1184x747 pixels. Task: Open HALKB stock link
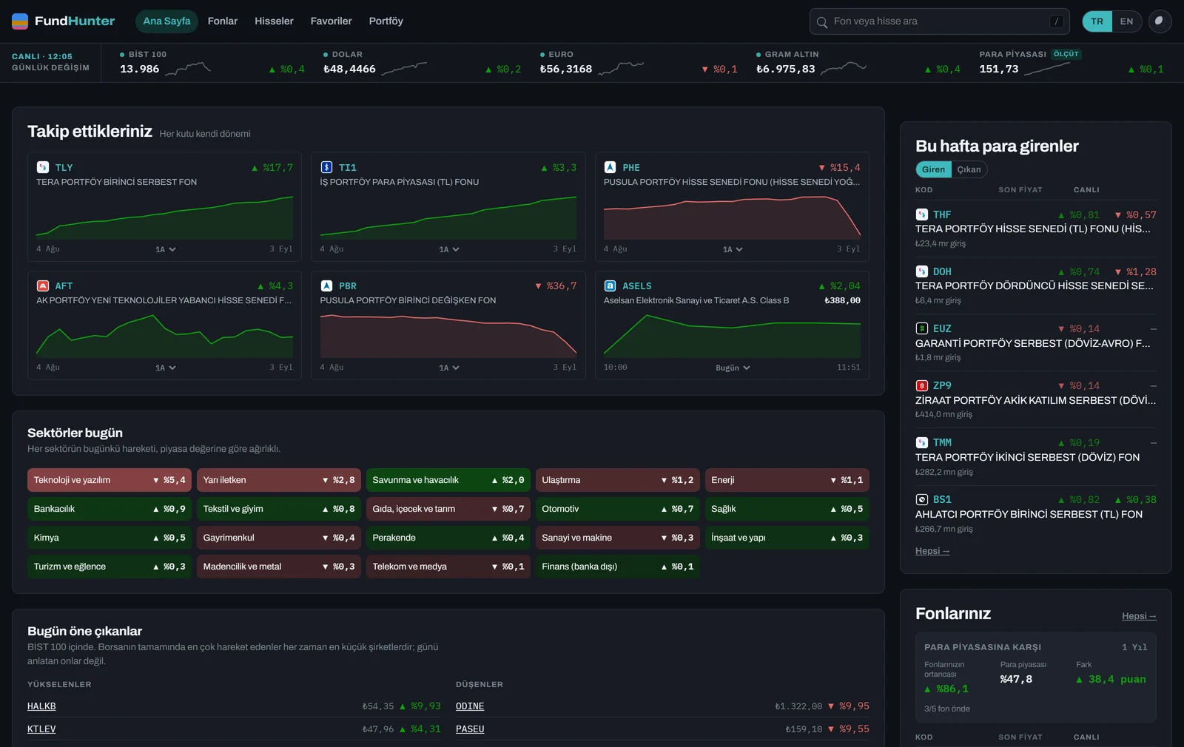pos(41,706)
